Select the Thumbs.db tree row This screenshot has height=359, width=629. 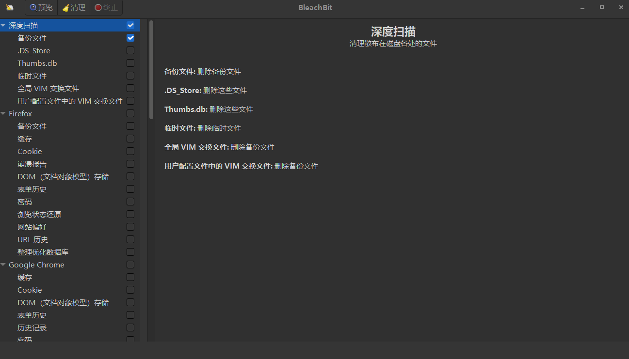70,63
